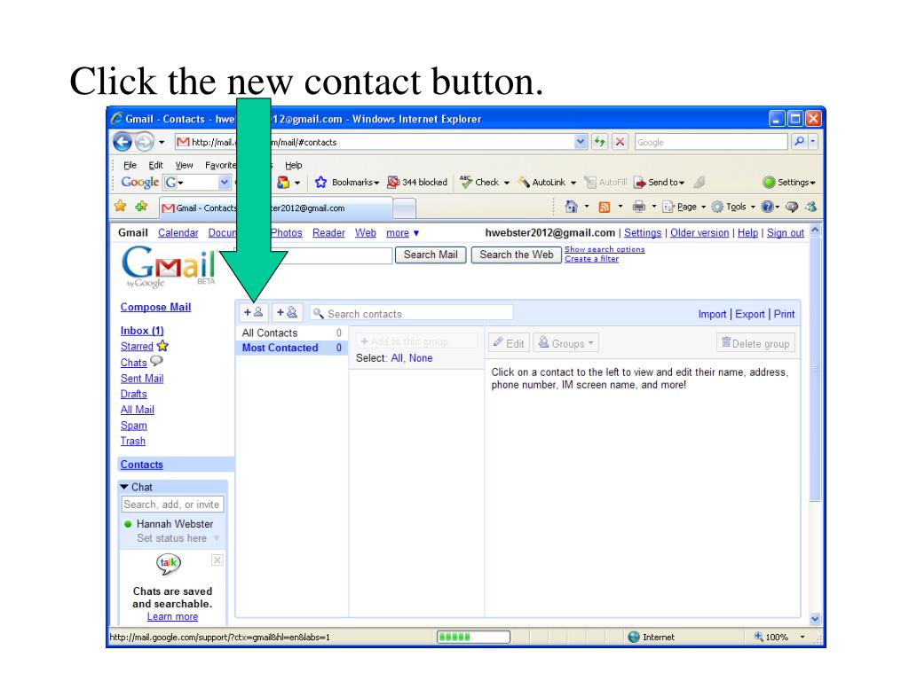
Task: Click the browser Forward arrow
Action: [x=145, y=142]
